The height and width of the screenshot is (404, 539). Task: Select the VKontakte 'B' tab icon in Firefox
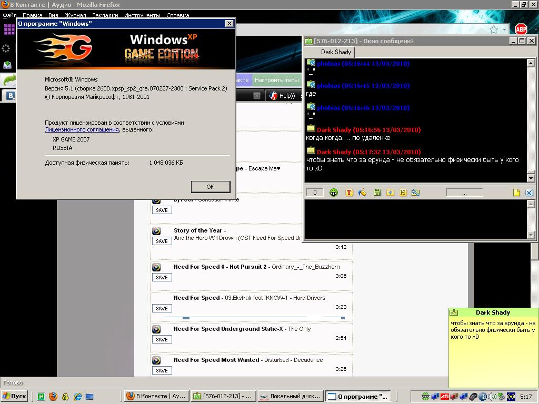(x=11, y=96)
